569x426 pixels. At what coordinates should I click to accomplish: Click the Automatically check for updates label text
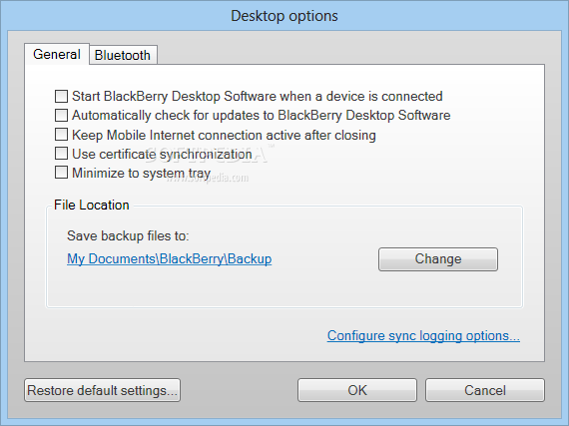261,116
